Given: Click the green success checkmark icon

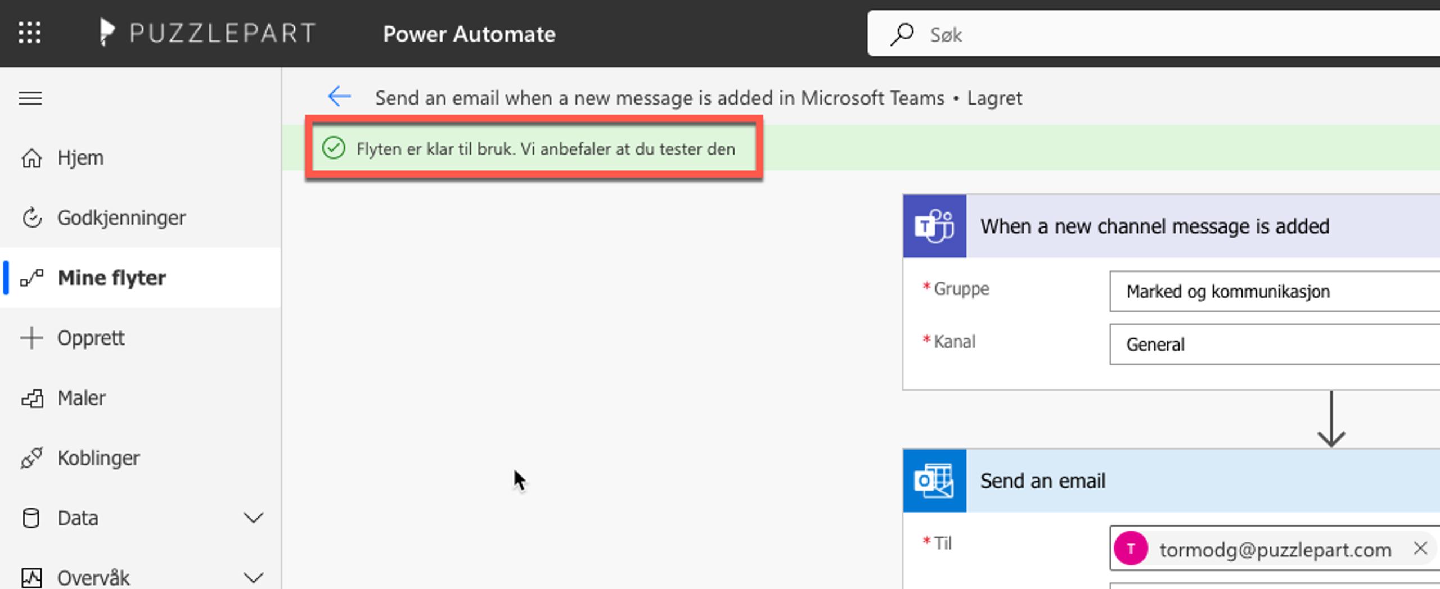Looking at the screenshot, I should point(334,148).
